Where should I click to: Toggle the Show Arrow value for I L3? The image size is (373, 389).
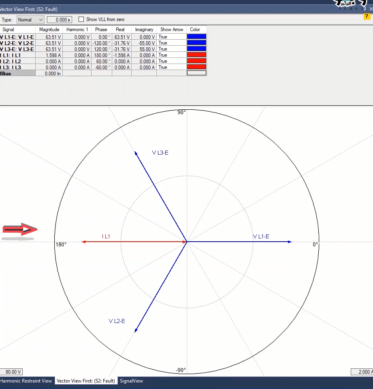pos(163,67)
